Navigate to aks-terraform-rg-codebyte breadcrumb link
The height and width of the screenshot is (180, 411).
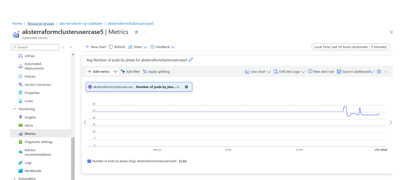[81, 23]
